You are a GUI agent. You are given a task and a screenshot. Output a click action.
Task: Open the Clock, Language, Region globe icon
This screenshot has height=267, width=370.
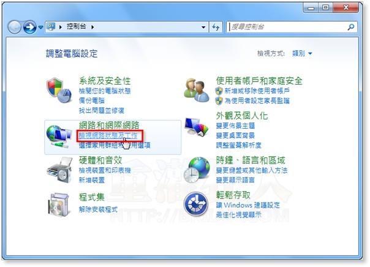[196, 170]
